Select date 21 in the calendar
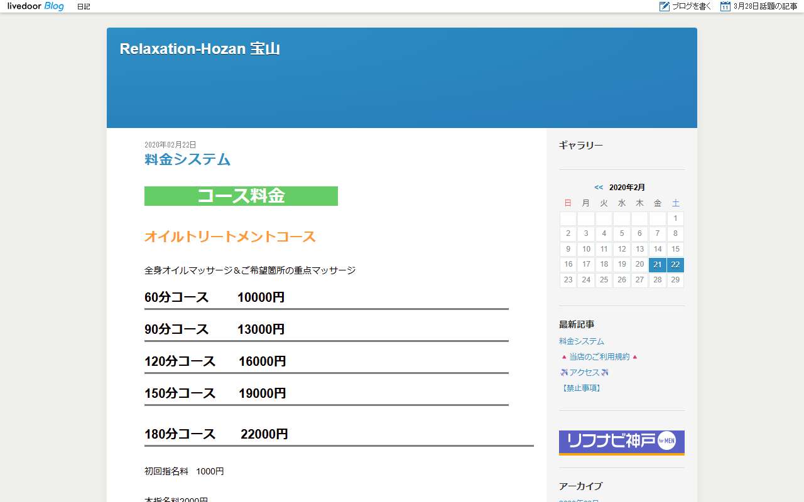This screenshot has height=502, width=804. (x=658, y=265)
